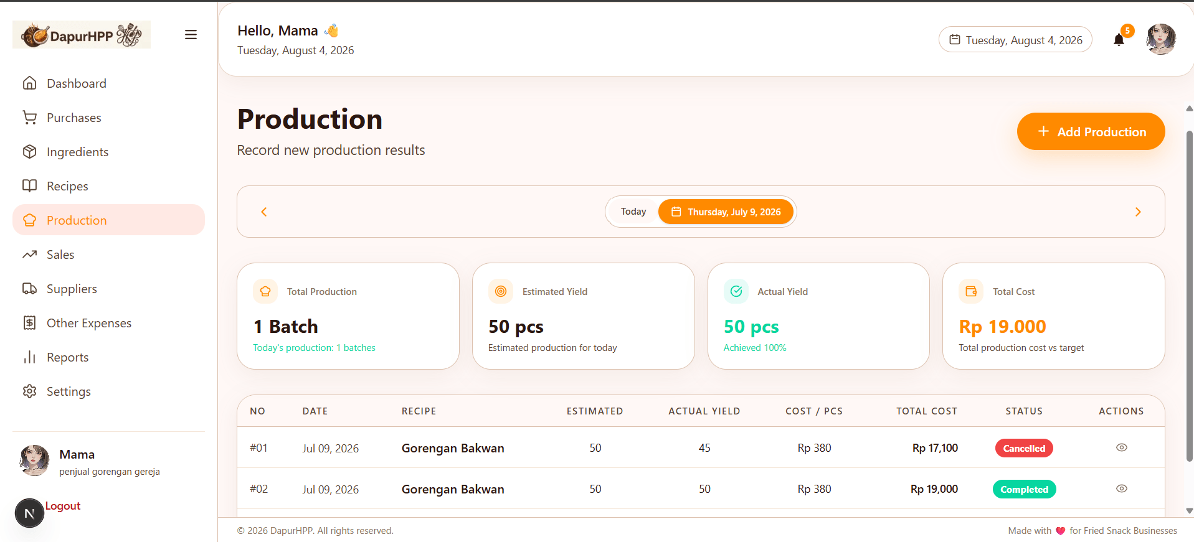Open the Thursday, July 9, 2026 date picker

tap(726, 212)
